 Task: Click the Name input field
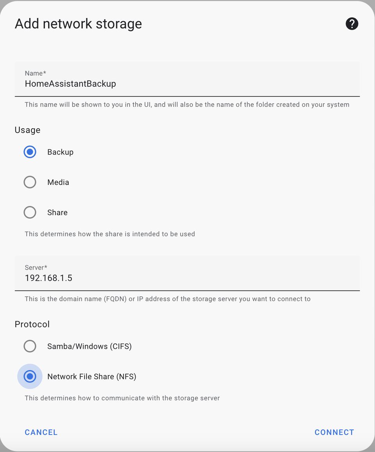(x=117, y=83)
